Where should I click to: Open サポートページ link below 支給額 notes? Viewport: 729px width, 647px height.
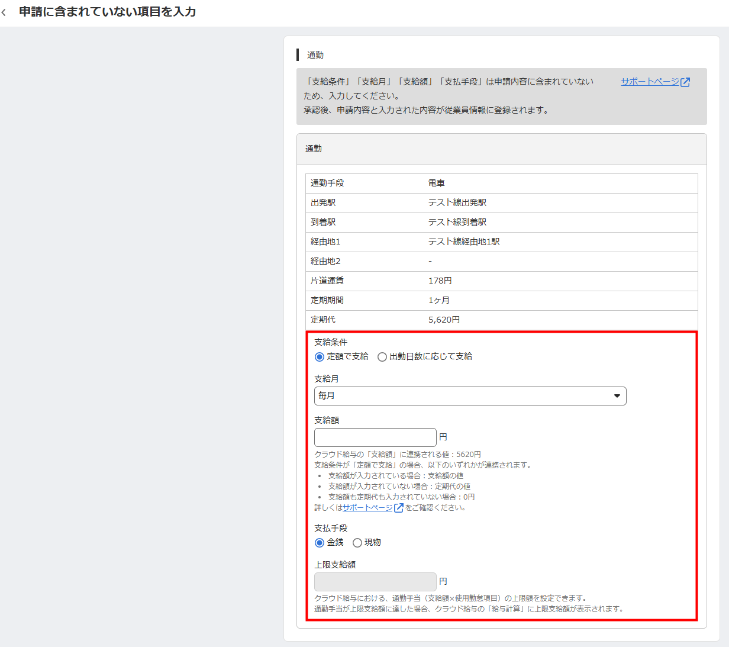(367, 508)
